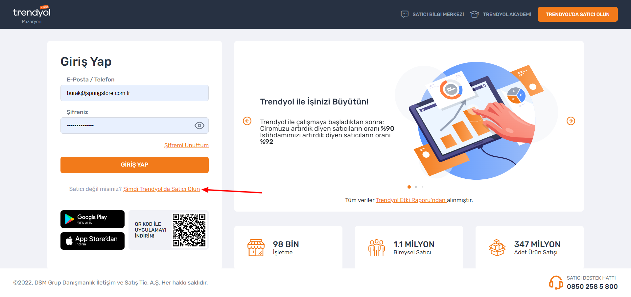Click the tablet analytics illustration
Viewport: 631px width, 297px height.
click(x=476, y=121)
